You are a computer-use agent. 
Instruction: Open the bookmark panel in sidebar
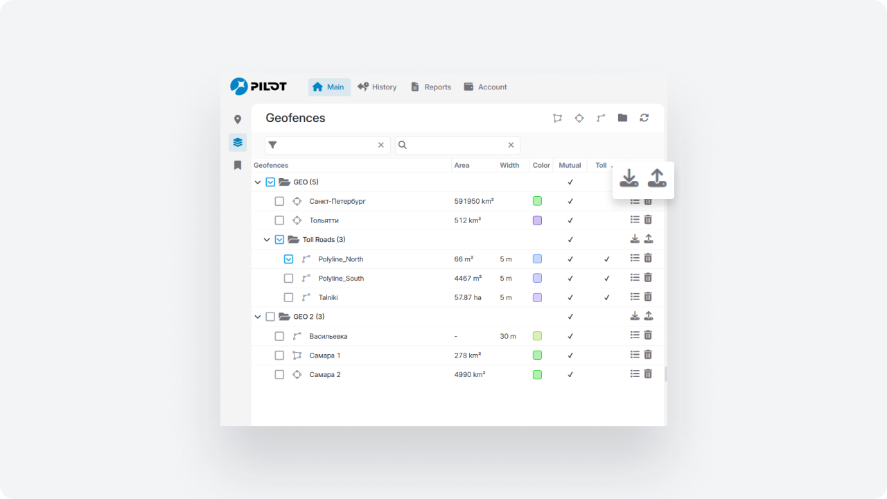click(x=238, y=165)
